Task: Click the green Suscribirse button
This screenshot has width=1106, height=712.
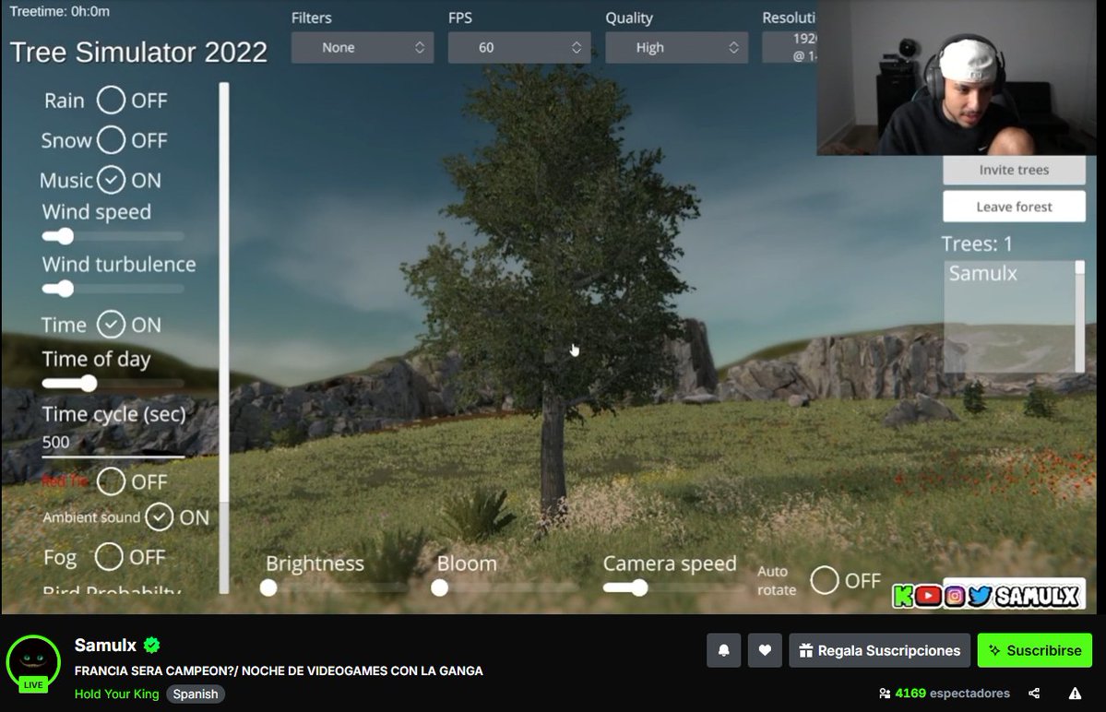Action: coord(1035,650)
